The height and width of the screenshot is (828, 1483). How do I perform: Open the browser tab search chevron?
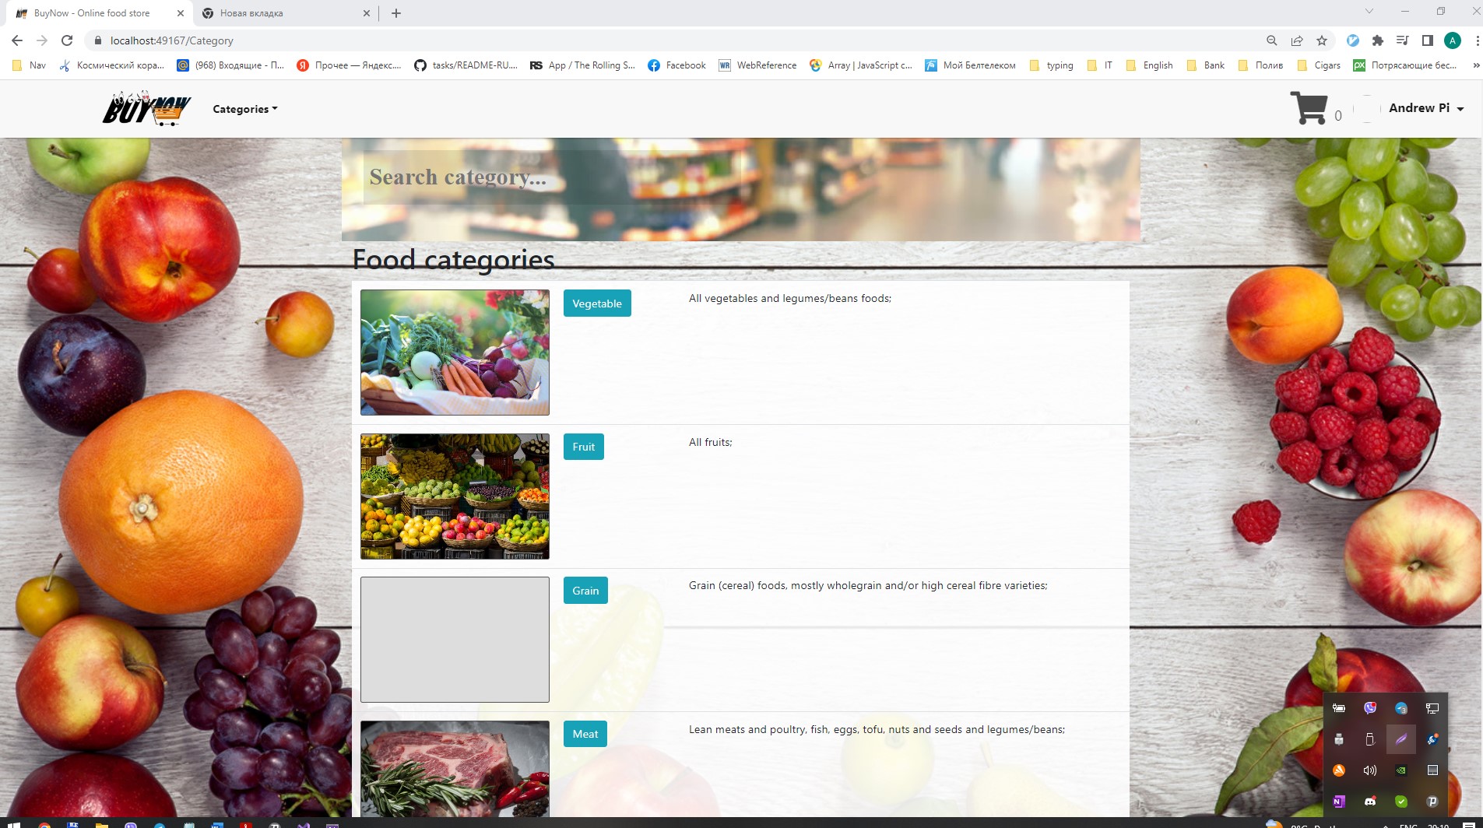coord(1371,12)
